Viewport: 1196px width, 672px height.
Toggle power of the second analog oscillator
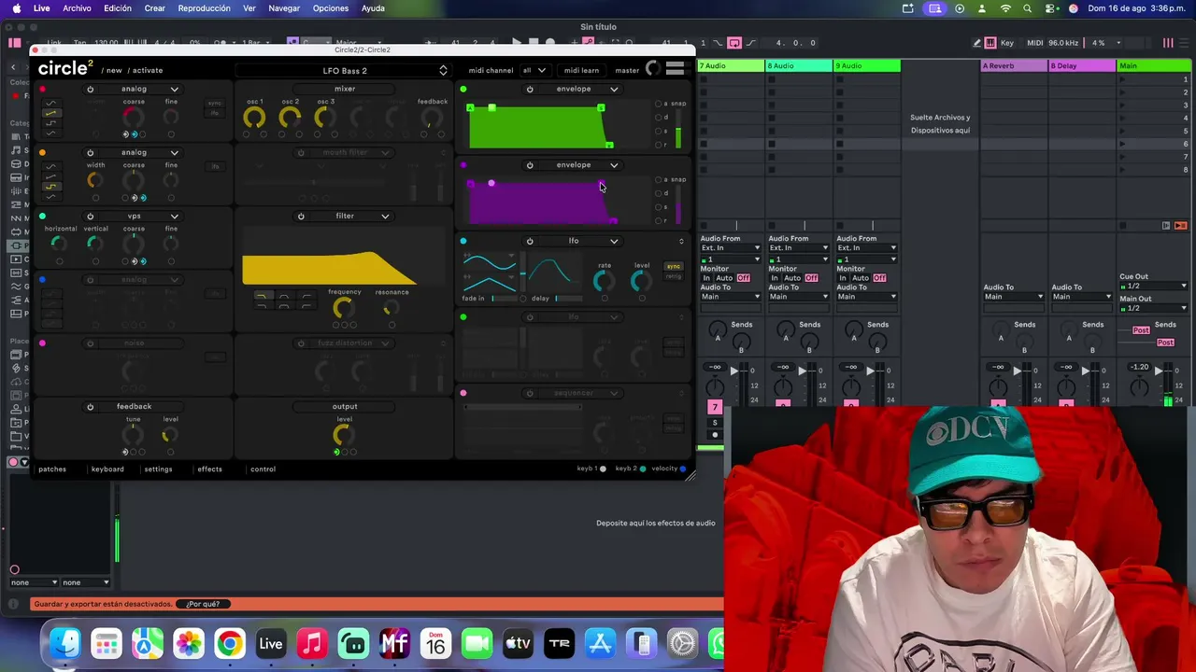pyautogui.click(x=91, y=152)
